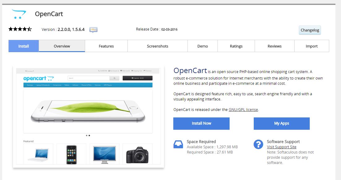This screenshot has width=341, height=180.
Task: Click the iPhone banner image in preview
Action: (x=88, y=111)
